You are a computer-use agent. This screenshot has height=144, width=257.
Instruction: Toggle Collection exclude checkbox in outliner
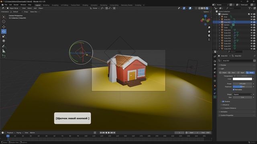point(249,14)
